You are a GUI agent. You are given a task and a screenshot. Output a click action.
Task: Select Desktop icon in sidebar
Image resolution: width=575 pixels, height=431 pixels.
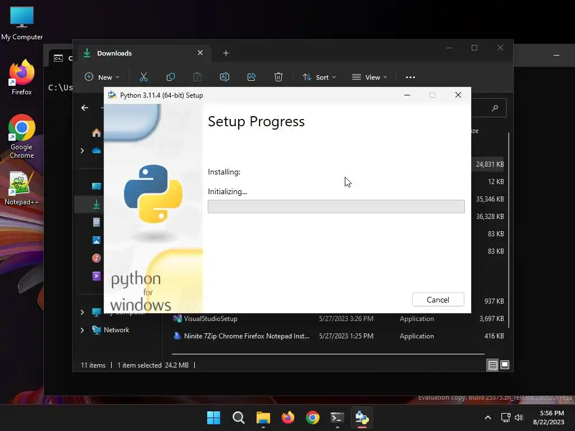(97, 186)
